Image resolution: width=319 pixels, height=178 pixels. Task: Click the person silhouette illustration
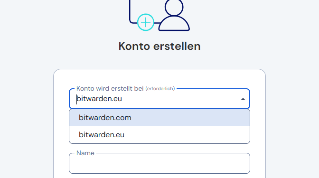174,15
